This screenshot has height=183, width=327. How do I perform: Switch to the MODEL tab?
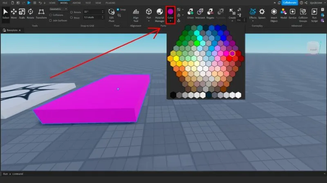(x=64, y=3)
